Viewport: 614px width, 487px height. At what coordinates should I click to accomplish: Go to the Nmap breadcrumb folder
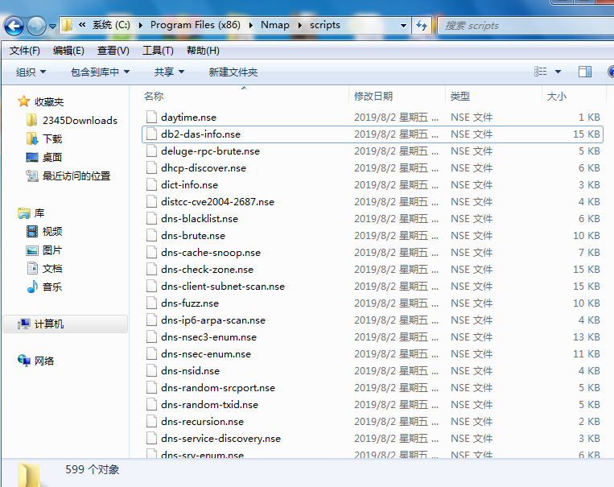coord(275,25)
